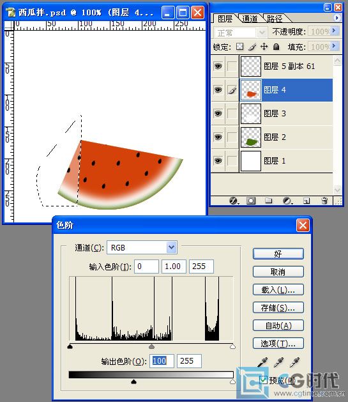Click the 好 OK button
Viewport: 348px width, 402px height.
pos(278,254)
